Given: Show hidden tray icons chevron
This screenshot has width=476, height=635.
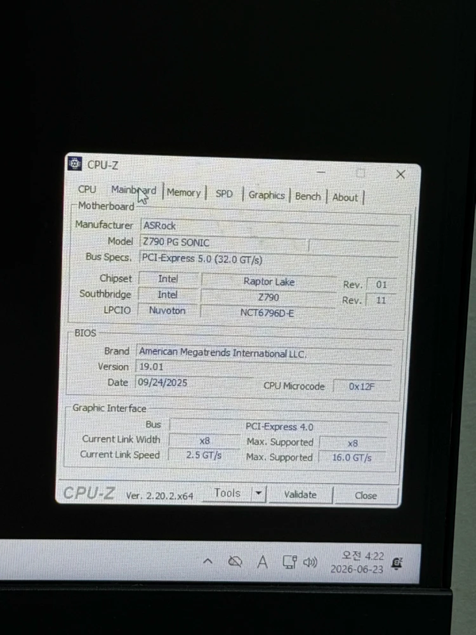Looking at the screenshot, I should tap(208, 561).
